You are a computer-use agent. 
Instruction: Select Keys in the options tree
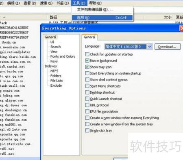point(54,61)
